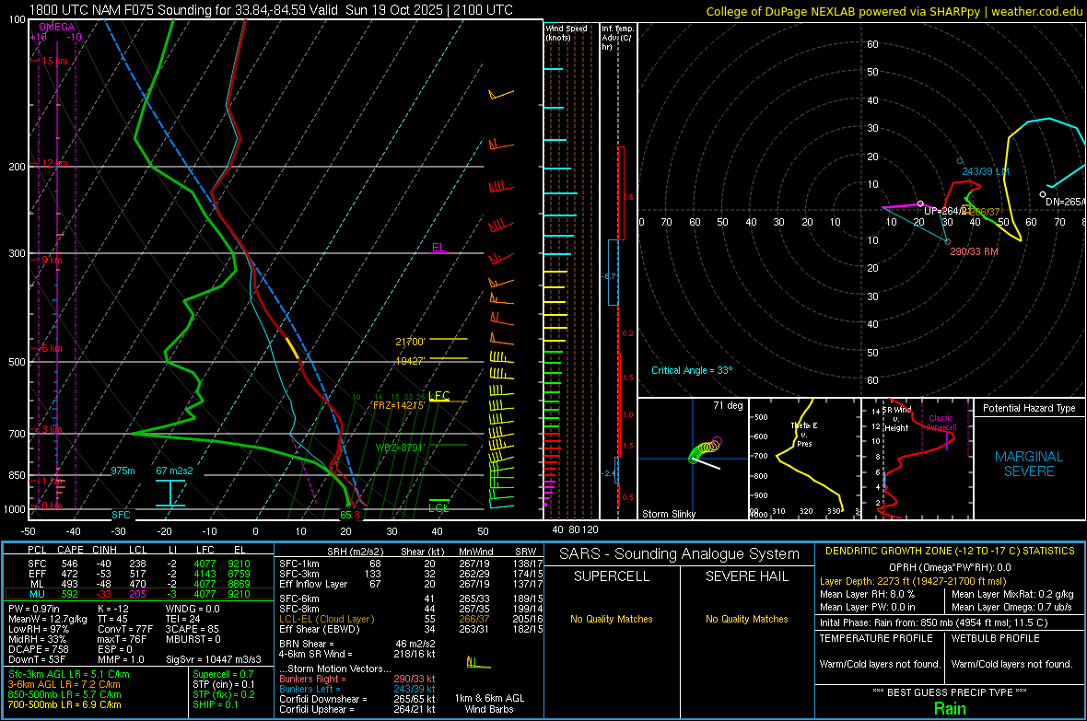Click the 71 deg storm slinky value

coord(728,405)
